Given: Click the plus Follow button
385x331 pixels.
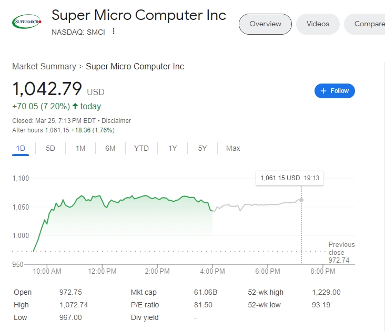Looking at the screenshot, I should click(335, 91).
